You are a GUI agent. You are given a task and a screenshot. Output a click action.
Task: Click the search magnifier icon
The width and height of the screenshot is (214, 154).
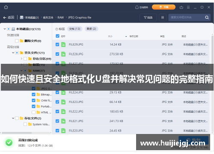207,17
